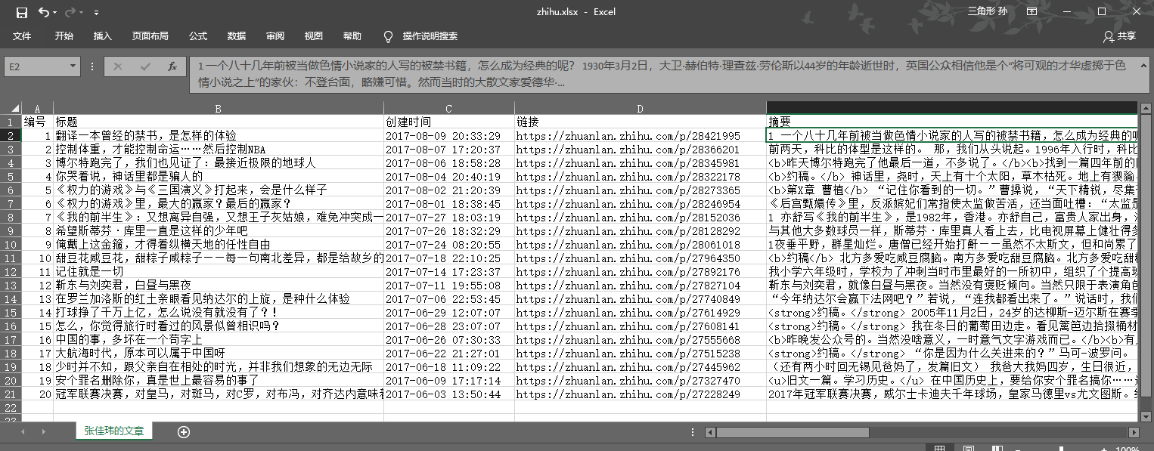Click the Cancel (X) formula bar icon
This screenshot has width=1154, height=451.
(118, 66)
